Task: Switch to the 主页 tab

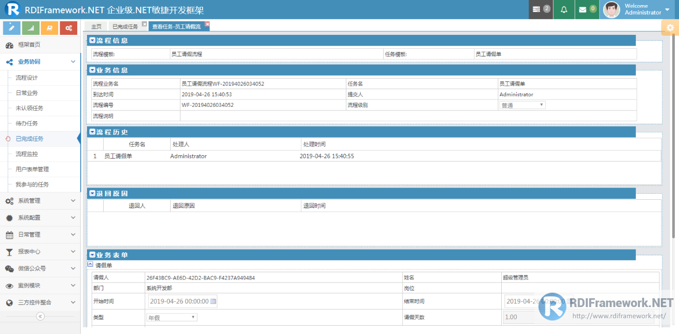Action: tap(96, 26)
